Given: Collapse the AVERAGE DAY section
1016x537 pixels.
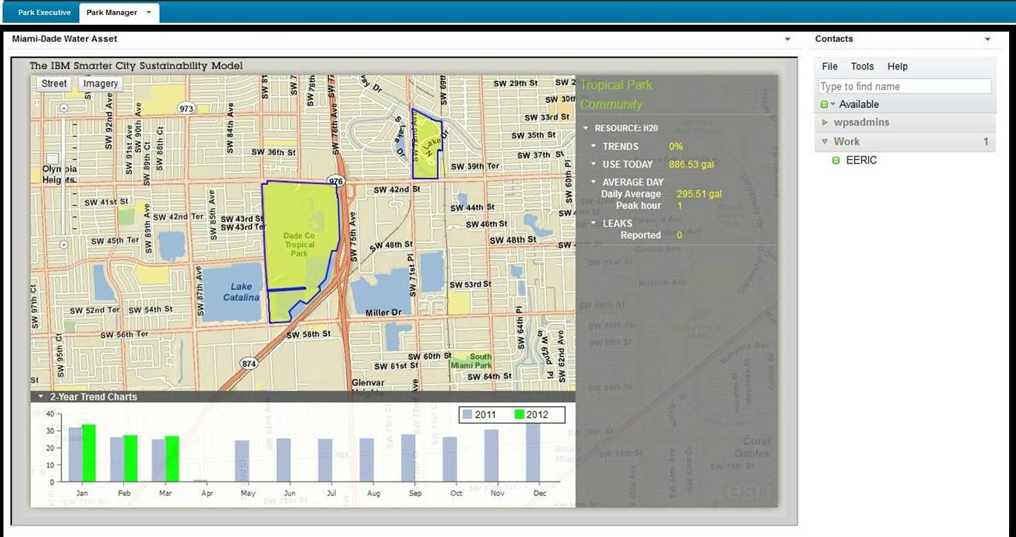Looking at the screenshot, I should click(x=594, y=182).
